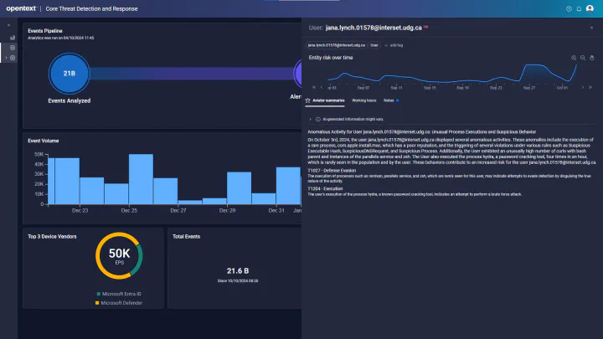Select the pan hand tool on chart
This screenshot has height=339, width=603.
592,58
